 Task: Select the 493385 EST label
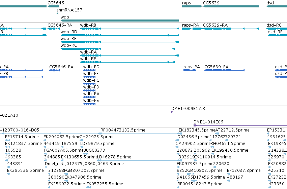click(x=13, y=157)
